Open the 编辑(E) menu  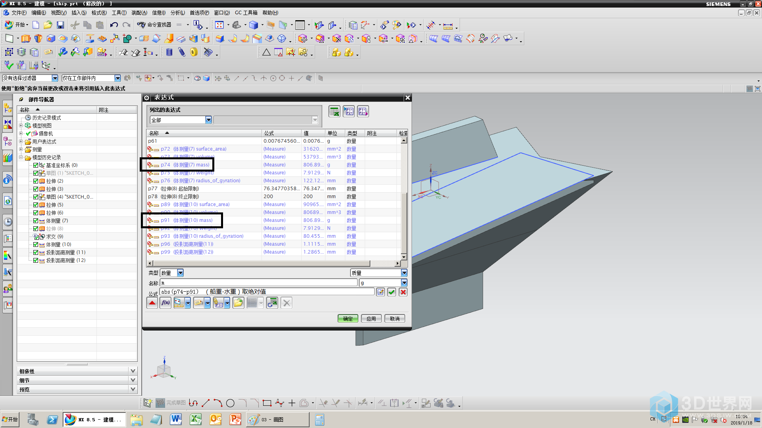coord(38,13)
